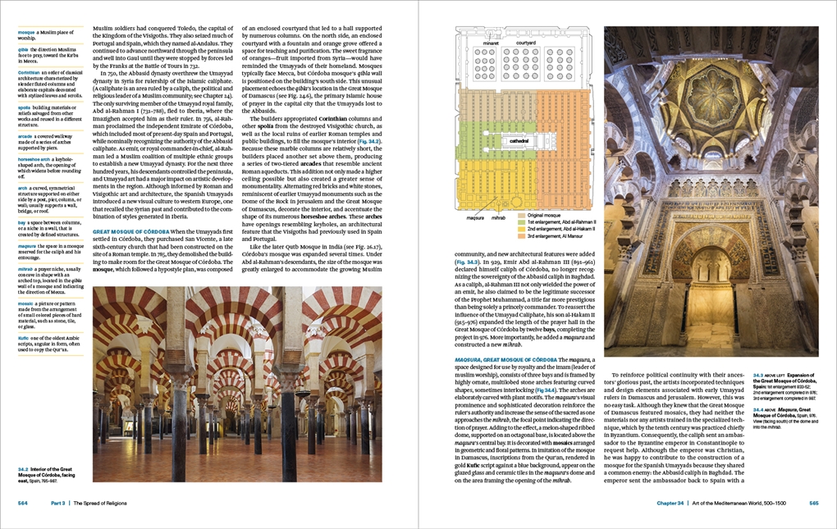Select the "Kufic" glossary term in sidebar
Image resolution: width=837 pixels, height=529 pixels.
tap(25, 339)
